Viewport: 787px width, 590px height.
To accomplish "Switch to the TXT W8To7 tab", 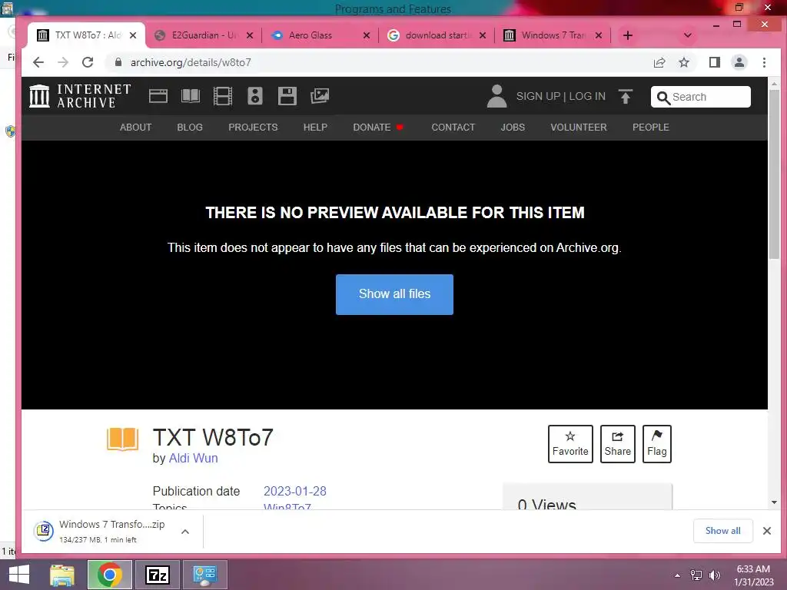I will [86, 35].
